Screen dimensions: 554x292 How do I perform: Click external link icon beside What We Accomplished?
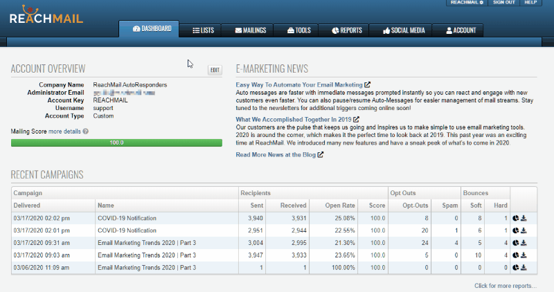click(356, 119)
